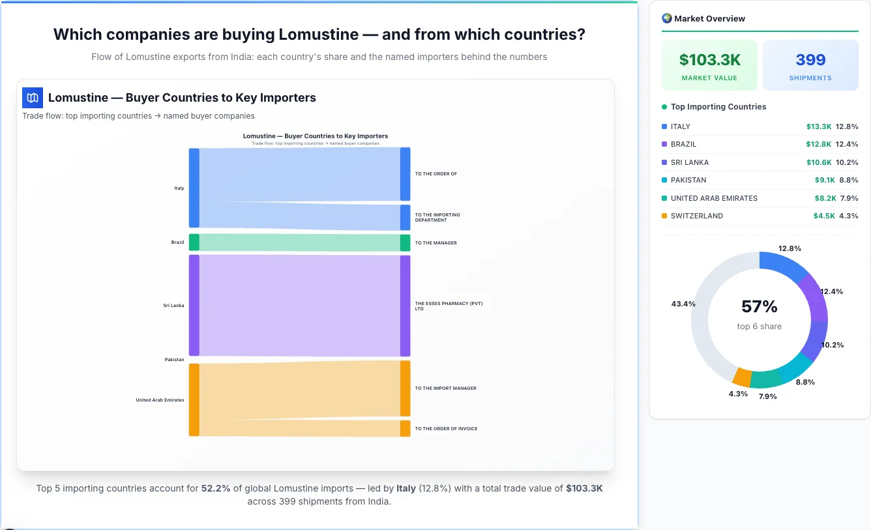Click the 399 Shipments card

point(810,65)
